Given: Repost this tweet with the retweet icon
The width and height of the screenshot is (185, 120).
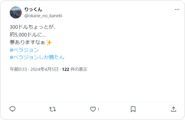Looking at the screenshot, I should pyautogui.click(x=53, y=109).
